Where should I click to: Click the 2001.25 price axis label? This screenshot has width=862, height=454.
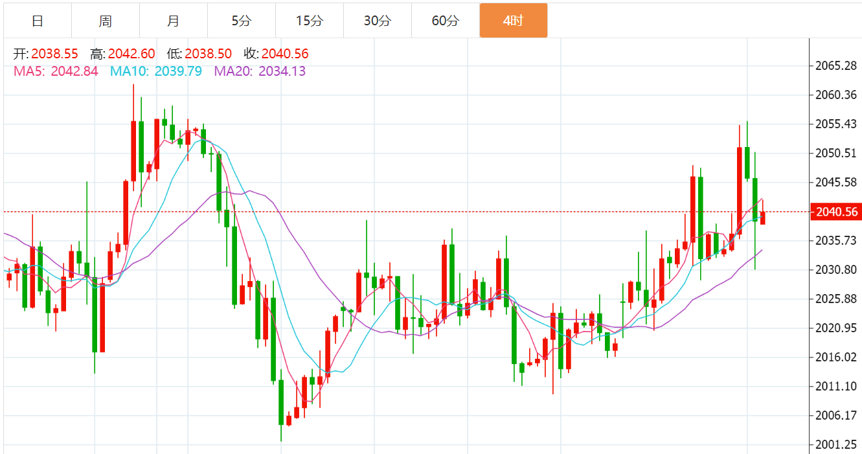point(836,445)
